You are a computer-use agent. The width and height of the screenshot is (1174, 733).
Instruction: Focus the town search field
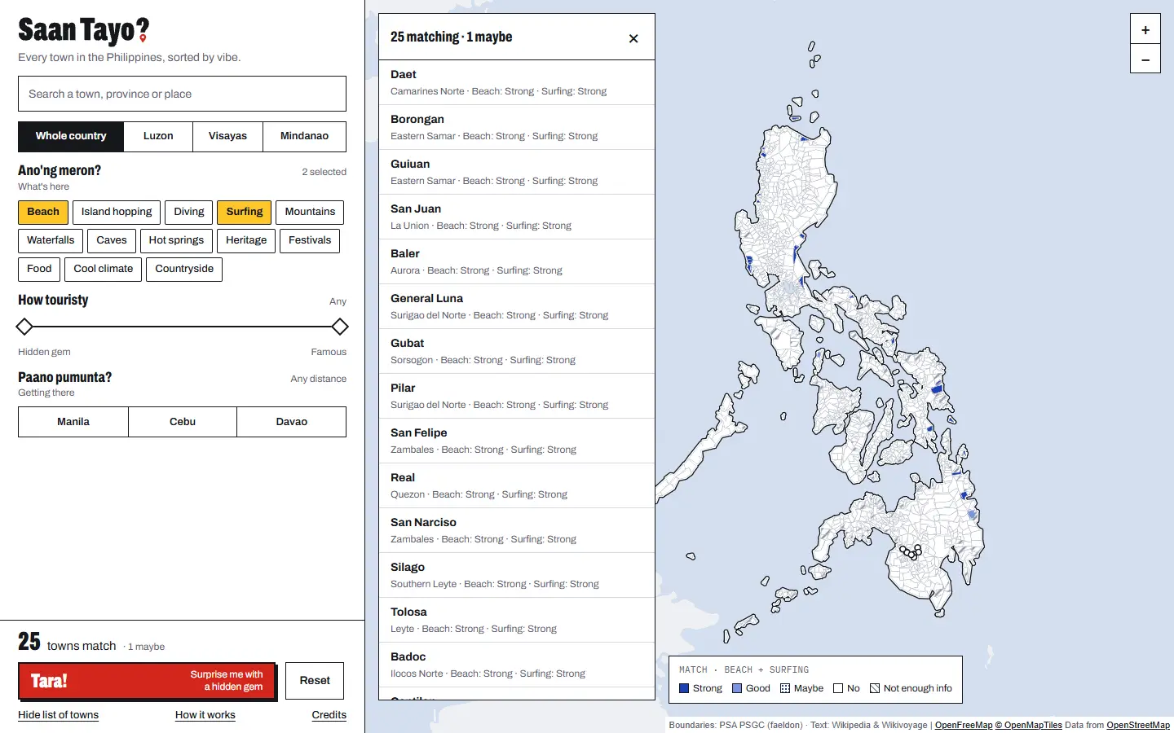(182, 94)
